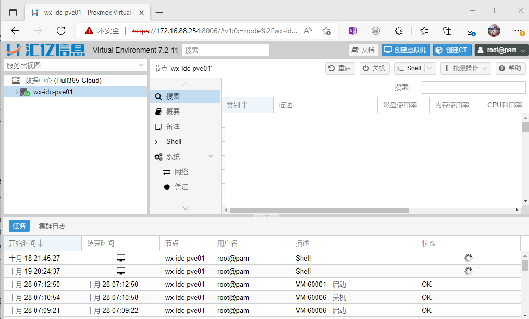The height and width of the screenshot is (319, 529).
Task: Open the Create VM (创建虚拟机) dialog
Action: click(405, 50)
